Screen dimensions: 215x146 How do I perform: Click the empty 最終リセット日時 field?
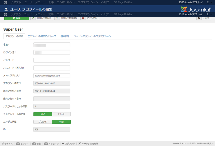click(x=52, y=99)
